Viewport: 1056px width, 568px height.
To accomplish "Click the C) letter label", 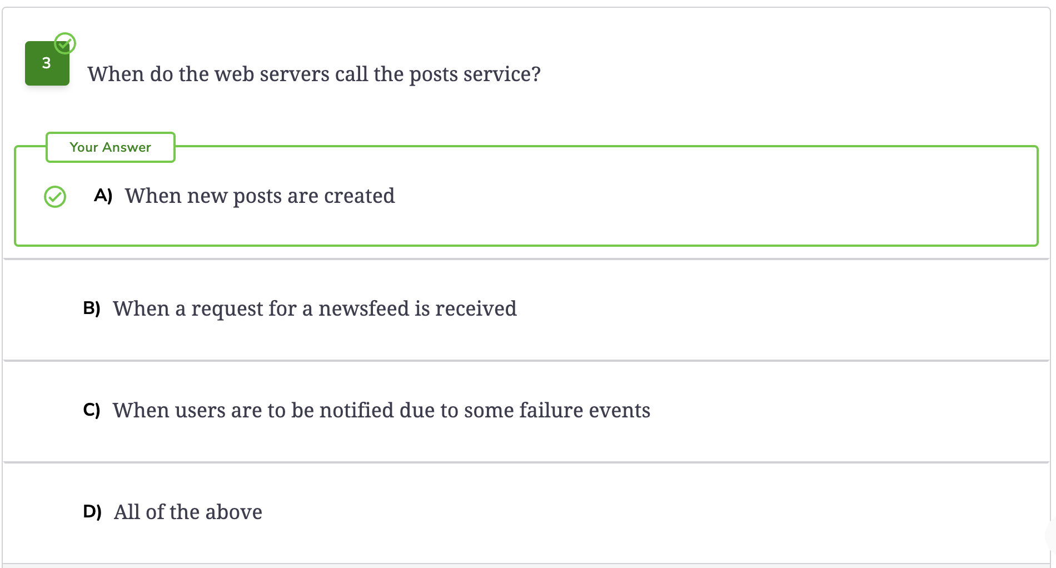I will [x=92, y=410].
